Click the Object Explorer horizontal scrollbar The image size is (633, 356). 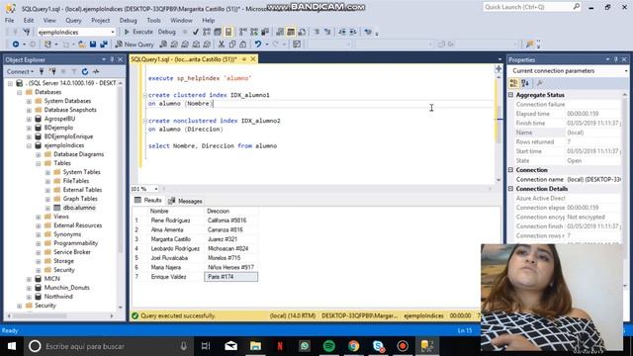(60, 315)
